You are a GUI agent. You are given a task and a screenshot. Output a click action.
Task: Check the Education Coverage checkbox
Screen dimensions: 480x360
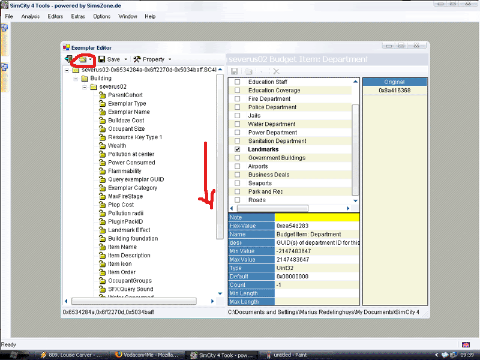tap(237, 91)
